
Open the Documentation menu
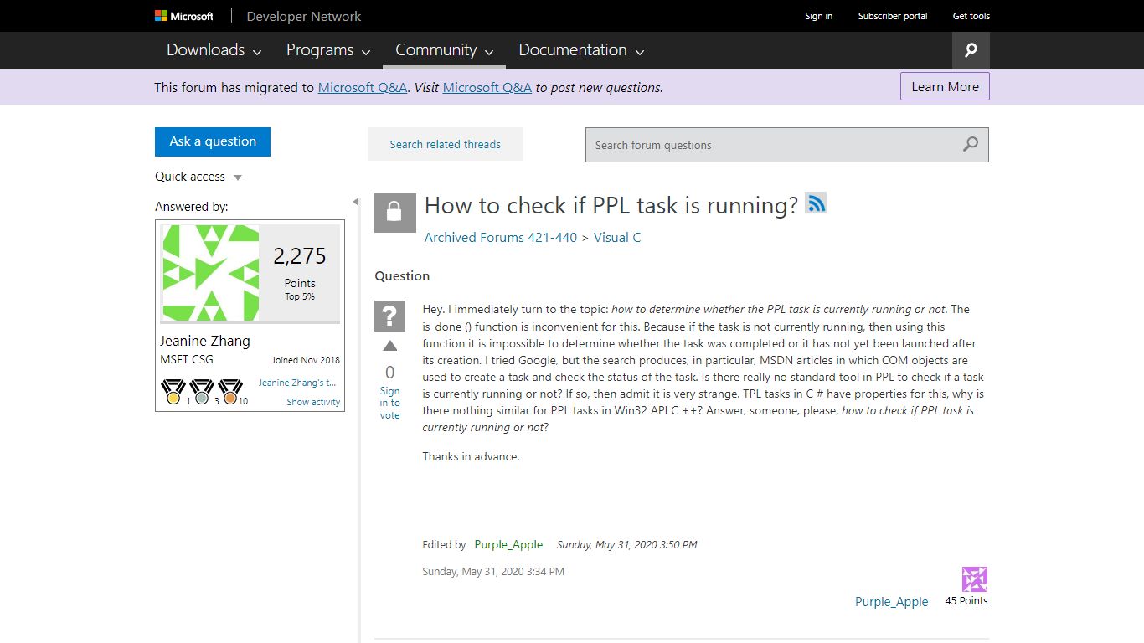581,50
